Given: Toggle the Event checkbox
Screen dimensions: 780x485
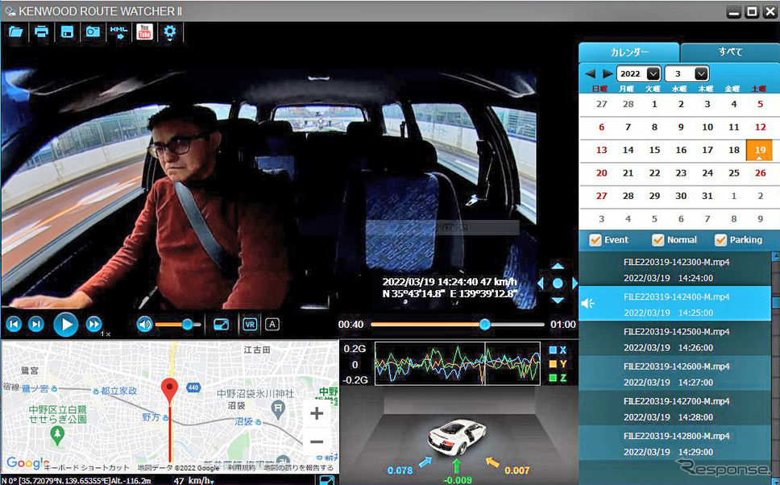Looking at the screenshot, I should tap(595, 240).
